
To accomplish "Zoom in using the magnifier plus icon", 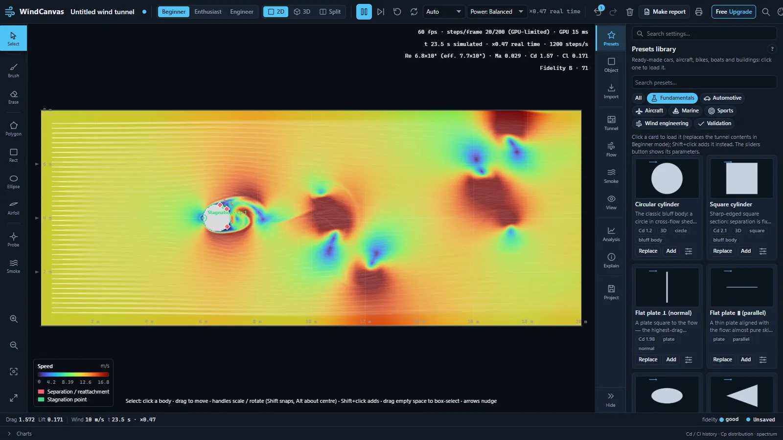I will click(x=14, y=319).
